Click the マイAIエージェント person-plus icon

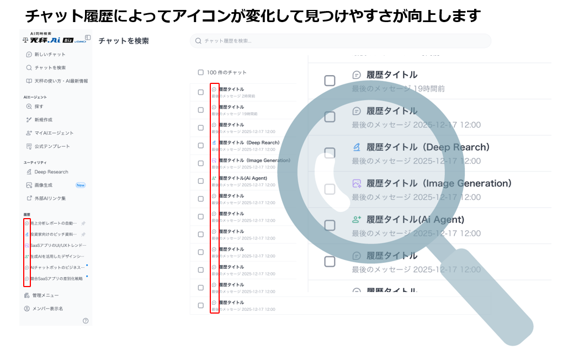(29, 133)
